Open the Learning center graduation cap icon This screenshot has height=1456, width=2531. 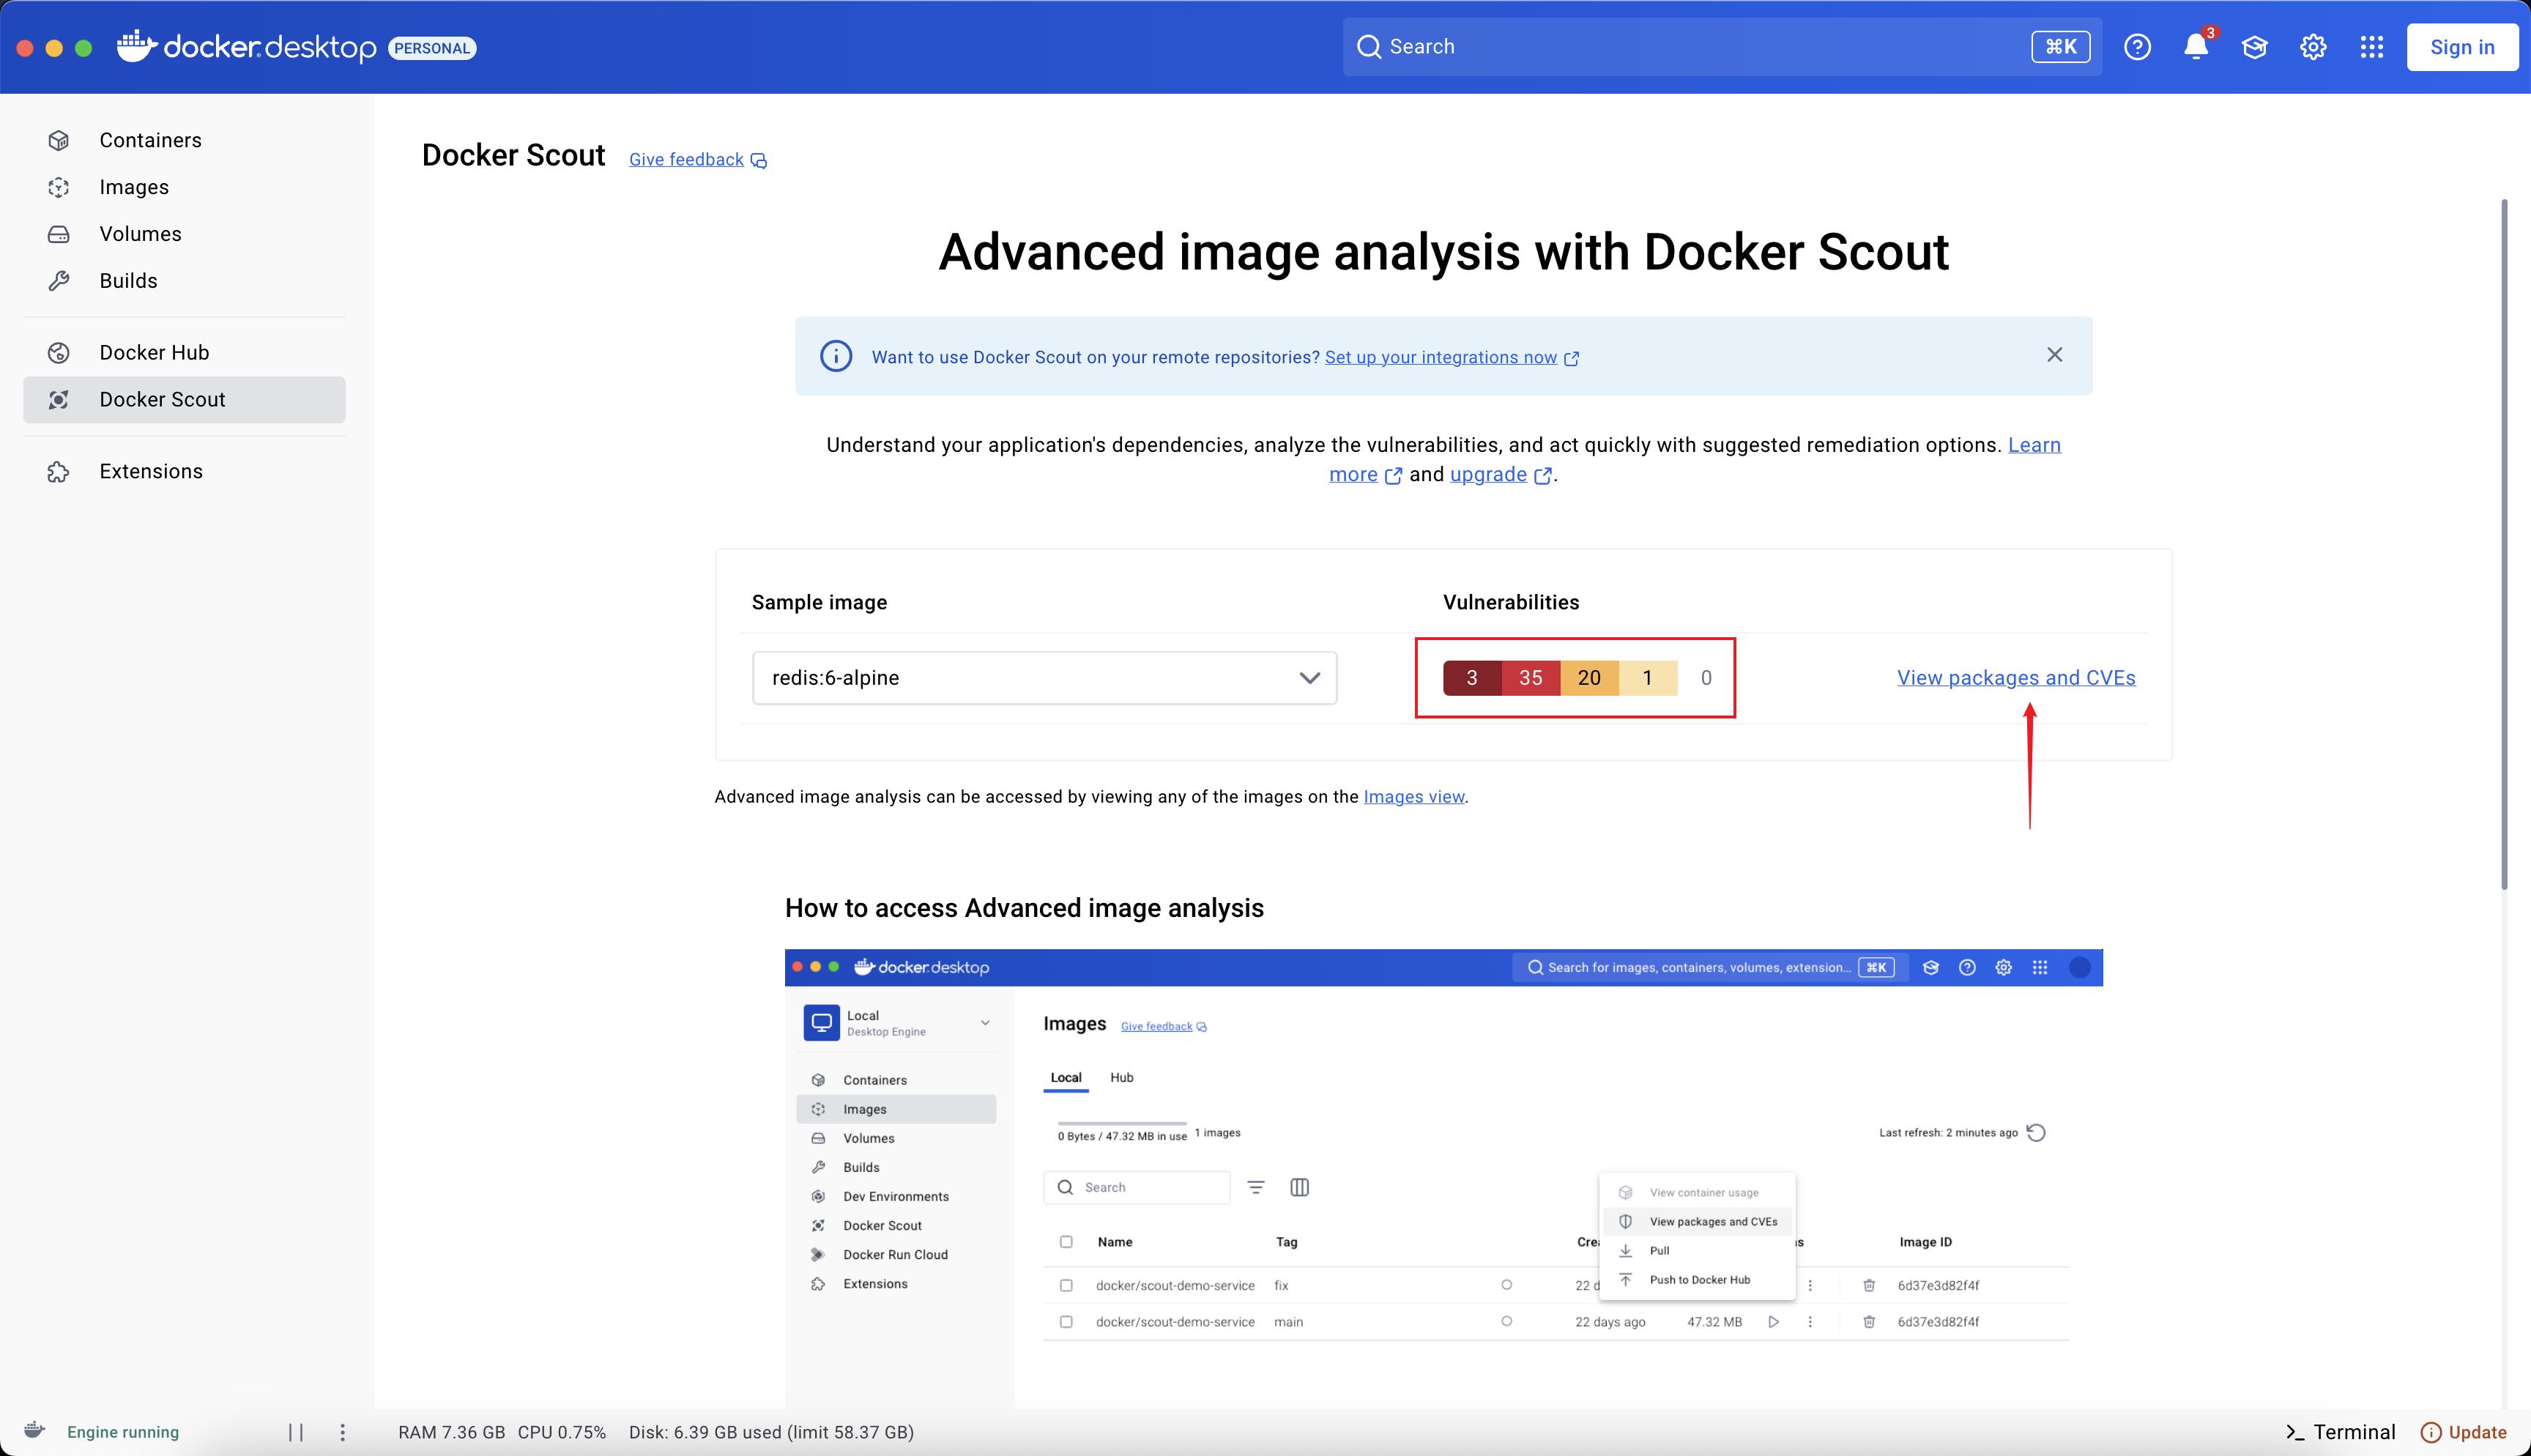click(x=2254, y=47)
